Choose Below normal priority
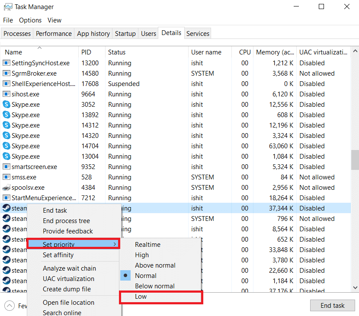The width and height of the screenshot is (359, 316). click(x=160, y=286)
